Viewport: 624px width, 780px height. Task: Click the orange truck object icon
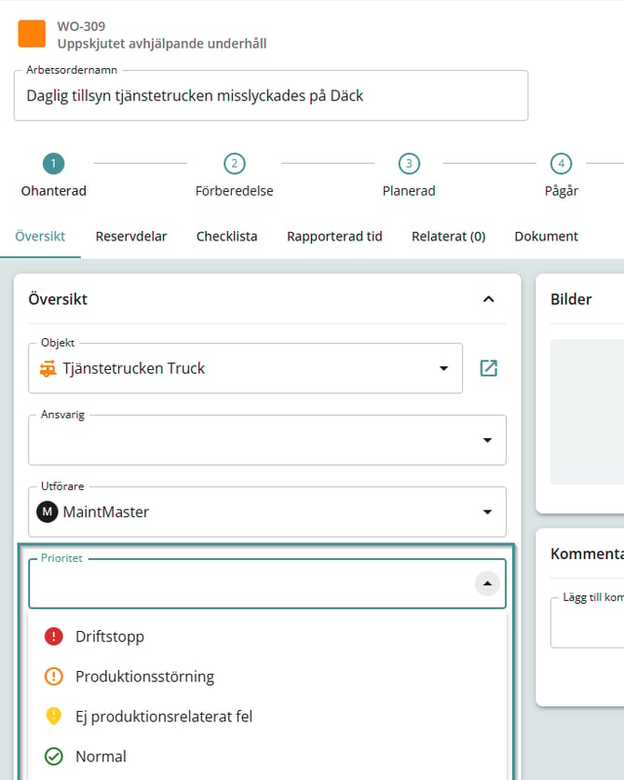point(47,369)
